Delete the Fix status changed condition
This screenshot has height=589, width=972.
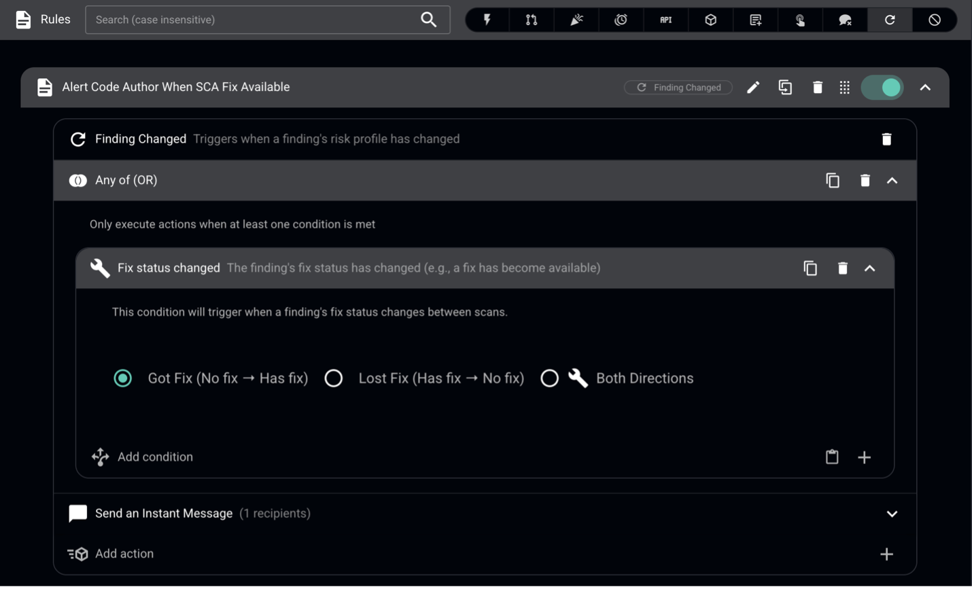pyautogui.click(x=843, y=268)
